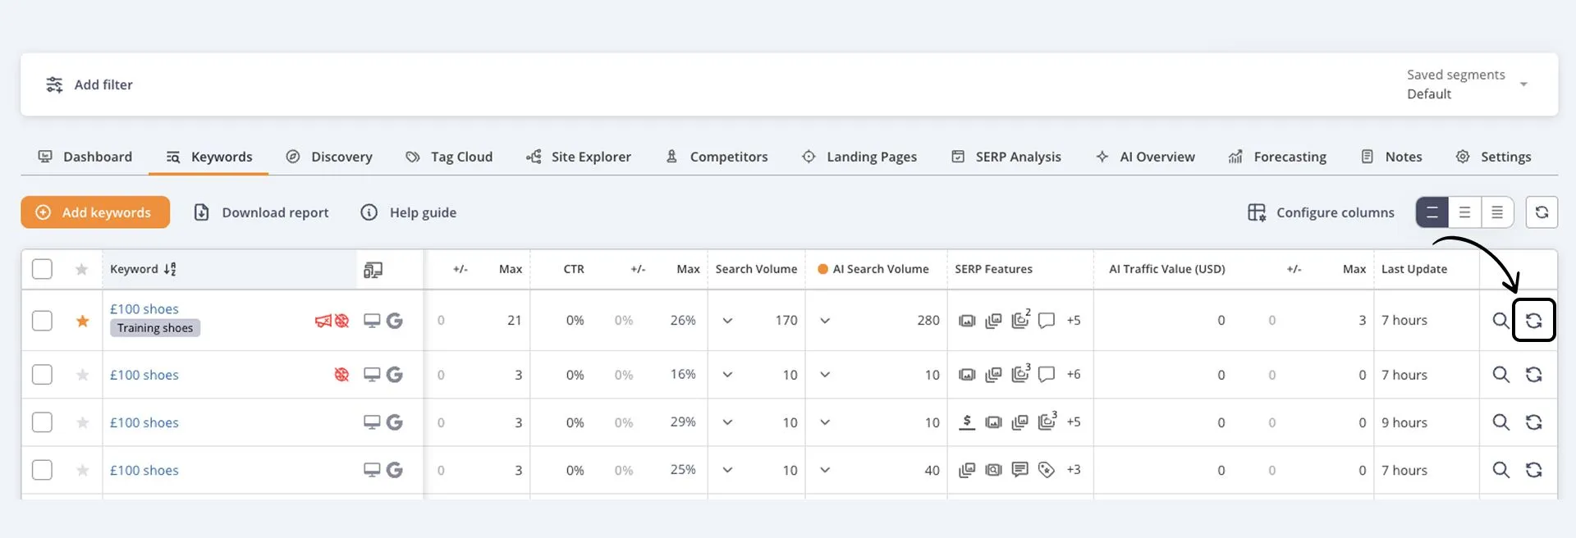Click the Keyword column sort icon
Screen dimensions: 1576x538
tap(170, 269)
